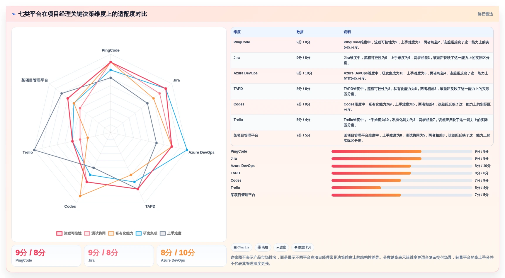Click the 研发集成 data point at Azure DevOps
The image size is (505, 278).
point(187,150)
